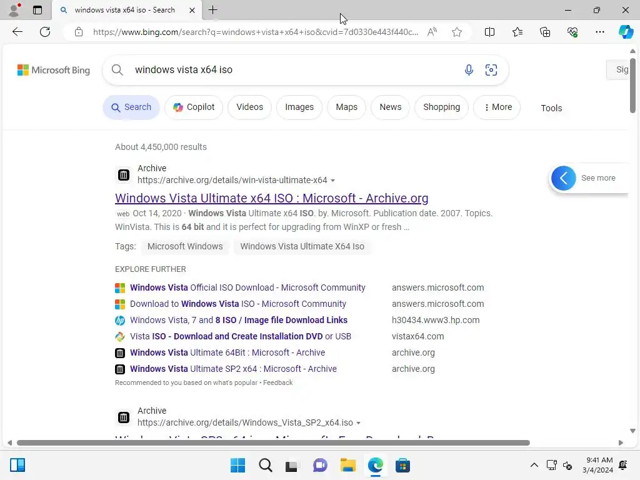Open the Windows Start menu
Image resolution: width=640 pixels, height=480 pixels.
point(237,465)
